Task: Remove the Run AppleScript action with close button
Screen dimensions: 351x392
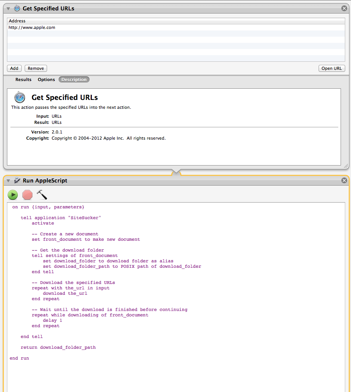Action: (344, 180)
